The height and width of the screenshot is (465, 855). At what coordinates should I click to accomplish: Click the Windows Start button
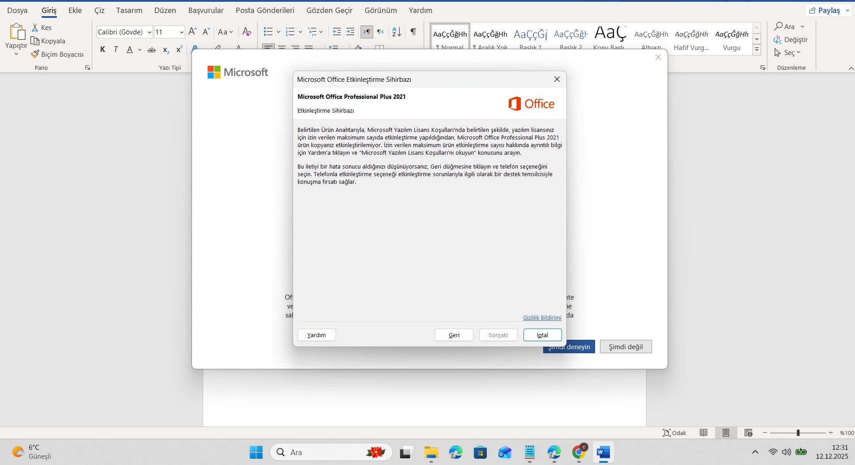[256, 452]
